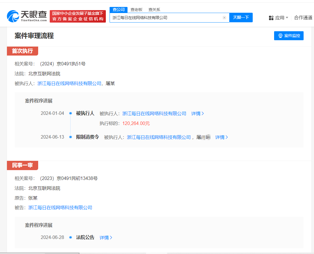Switch to the 查关系 tab
The height and width of the screenshot is (254, 314).
coord(154,10)
